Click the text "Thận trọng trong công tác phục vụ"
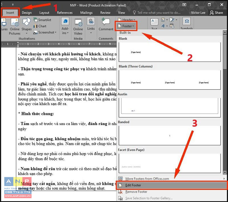 click(x=53, y=69)
